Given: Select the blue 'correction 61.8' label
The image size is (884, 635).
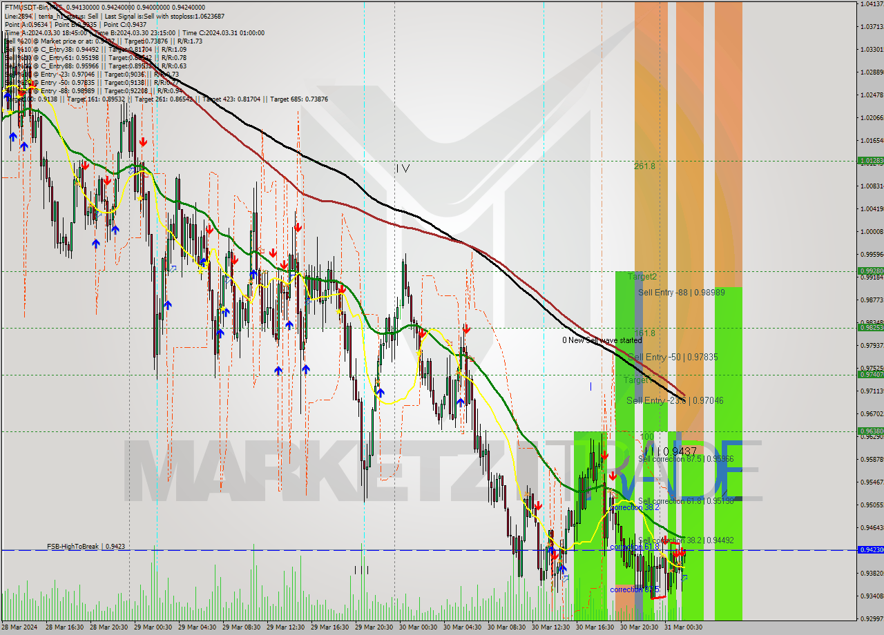Looking at the screenshot, I should [x=634, y=547].
